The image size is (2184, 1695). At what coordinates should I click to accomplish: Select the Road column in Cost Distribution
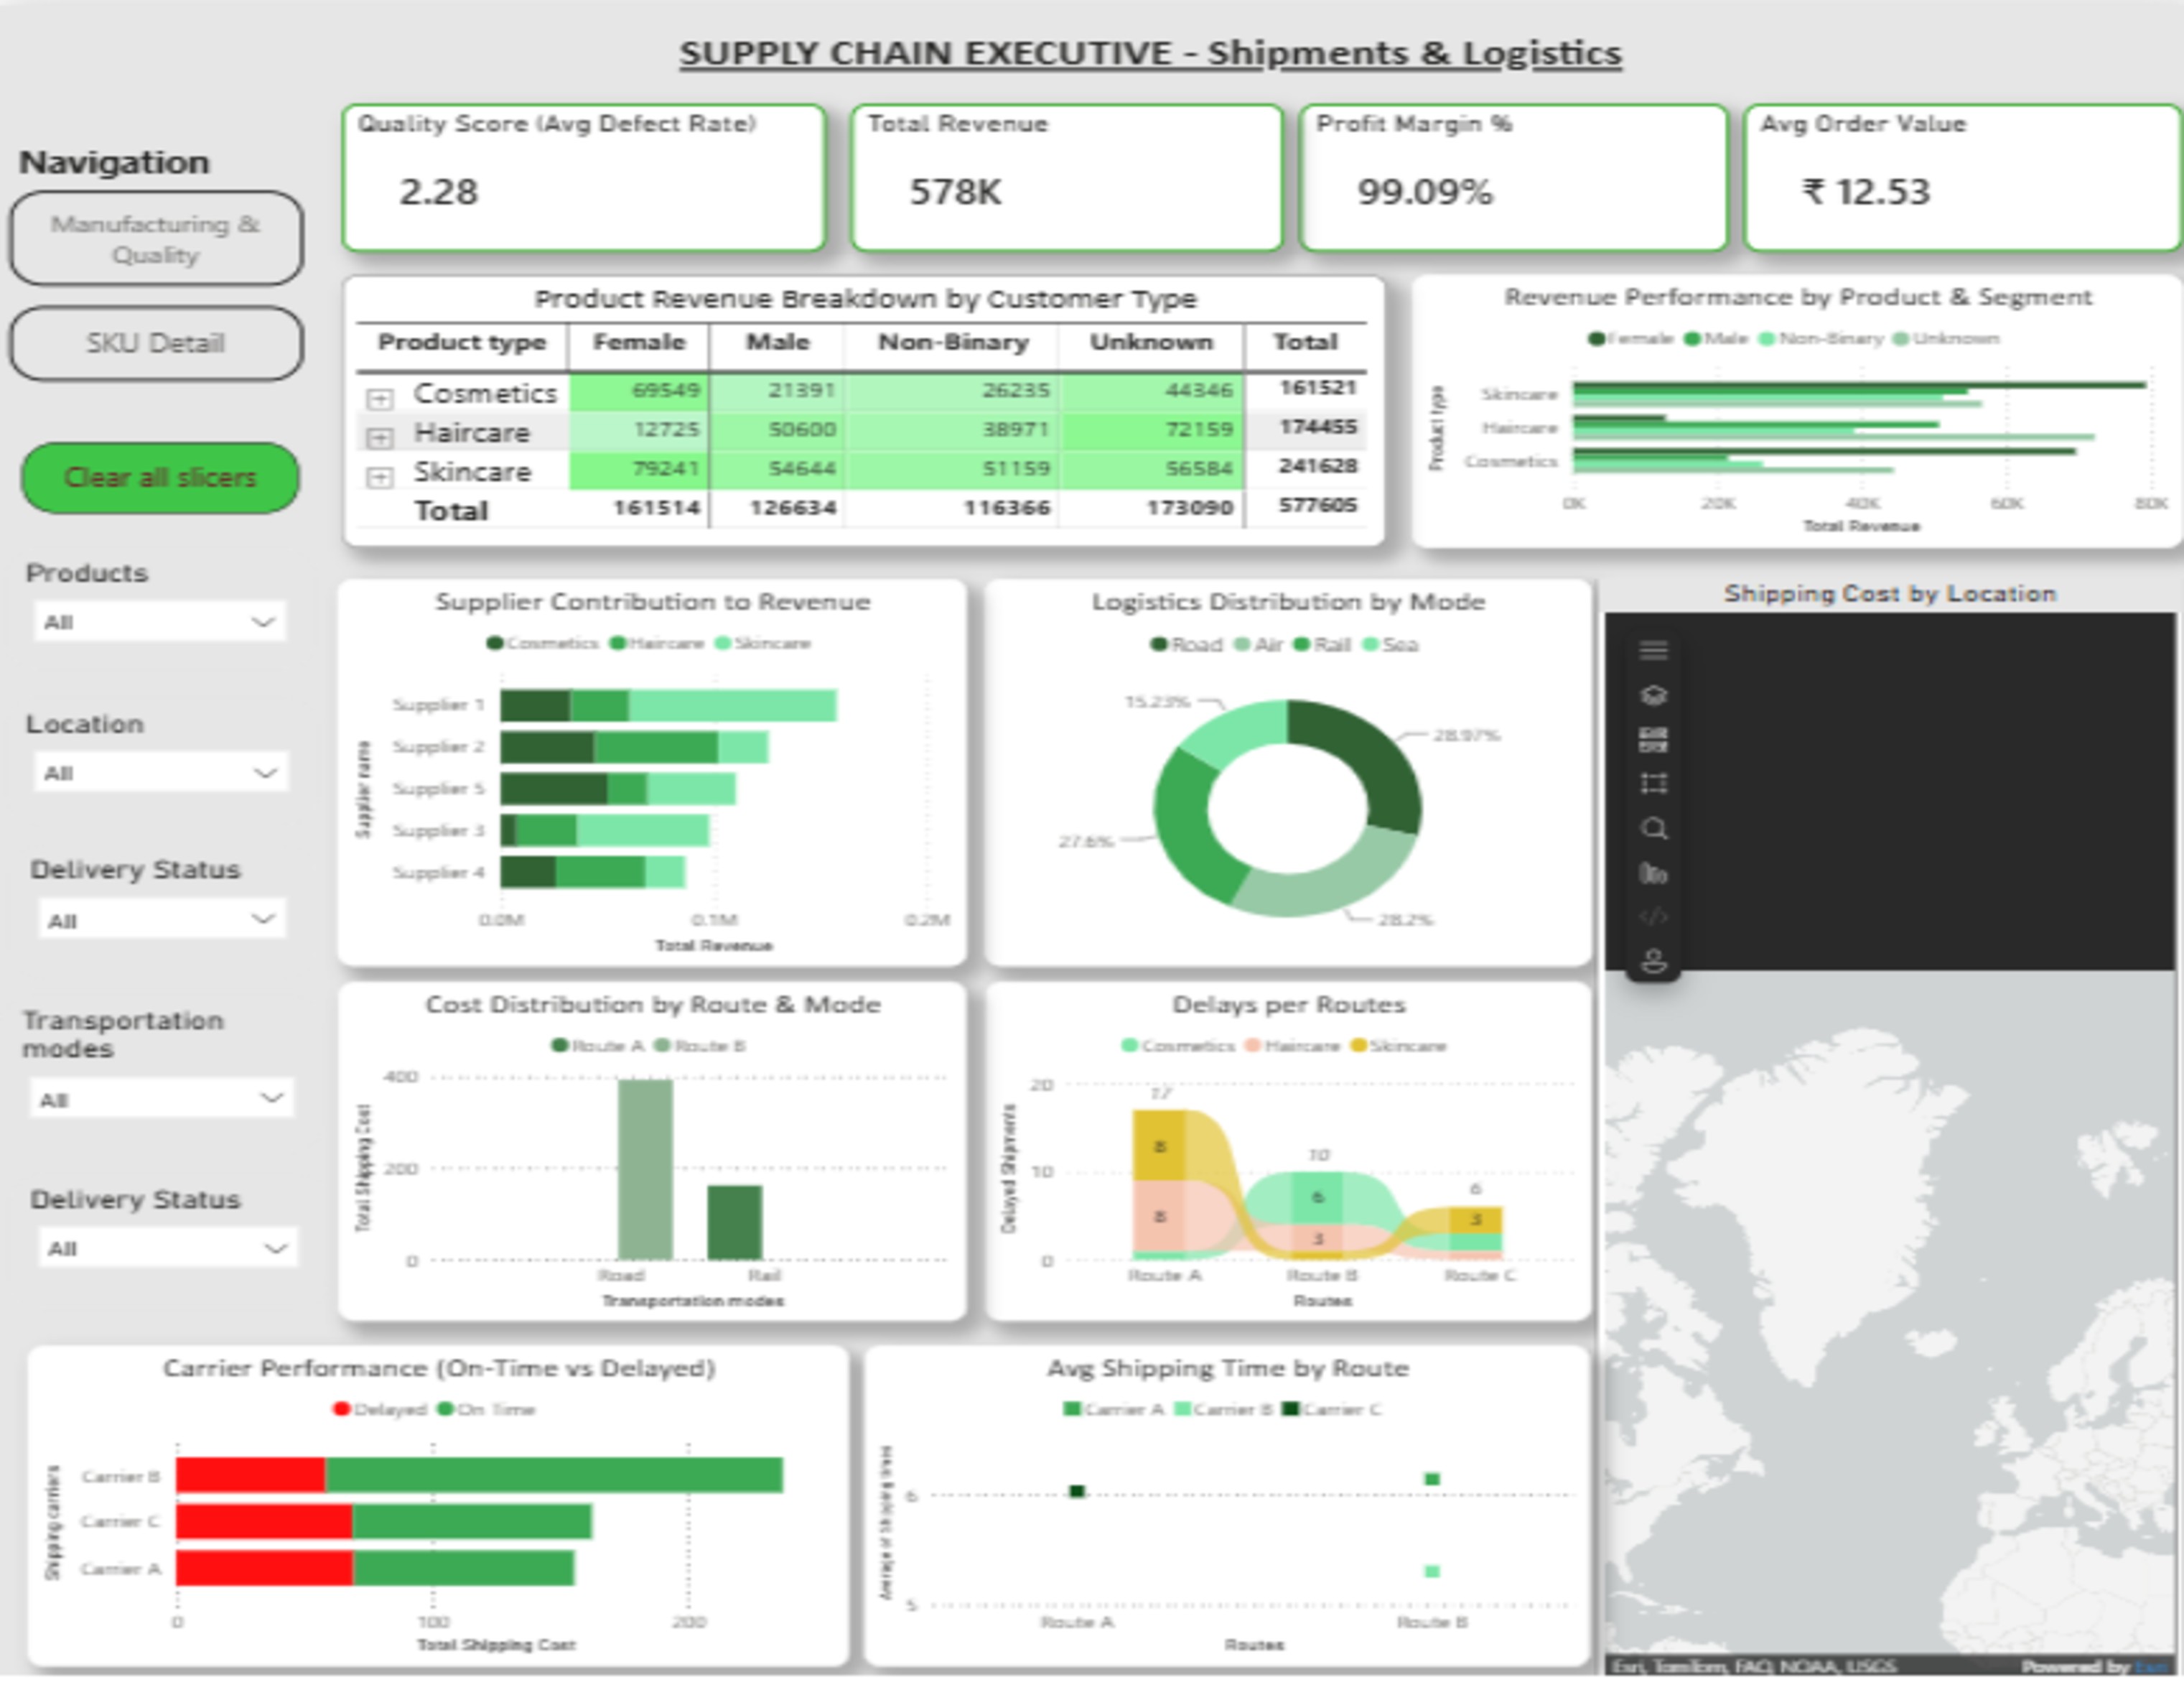coord(645,1169)
